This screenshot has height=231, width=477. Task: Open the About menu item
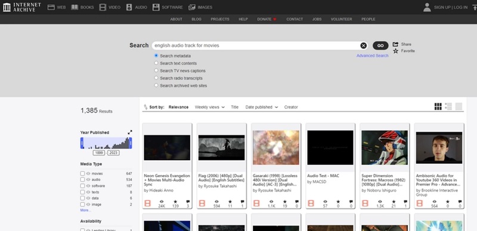pos(176,19)
